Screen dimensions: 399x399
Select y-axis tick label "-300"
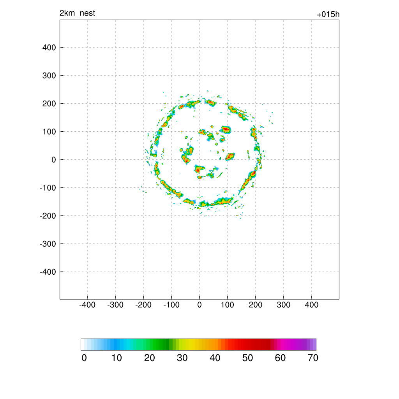(x=48, y=244)
